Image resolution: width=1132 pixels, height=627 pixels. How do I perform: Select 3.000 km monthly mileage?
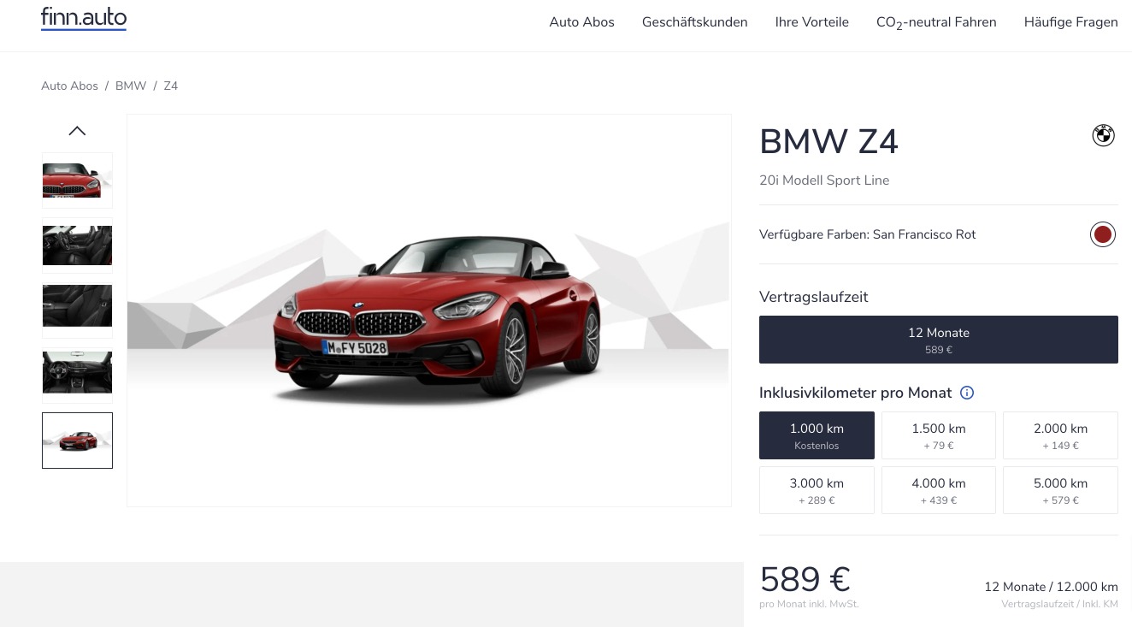817,490
